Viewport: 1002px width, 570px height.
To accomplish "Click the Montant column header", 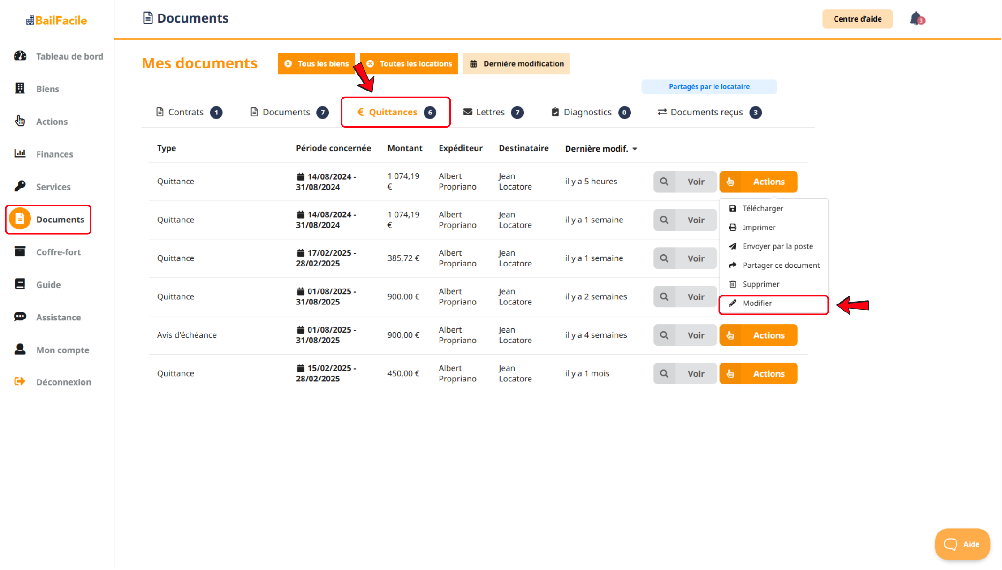I will click(405, 148).
